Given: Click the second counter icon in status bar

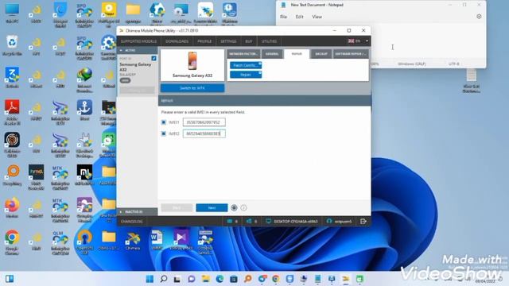Looking at the screenshot, I should click(249, 221).
